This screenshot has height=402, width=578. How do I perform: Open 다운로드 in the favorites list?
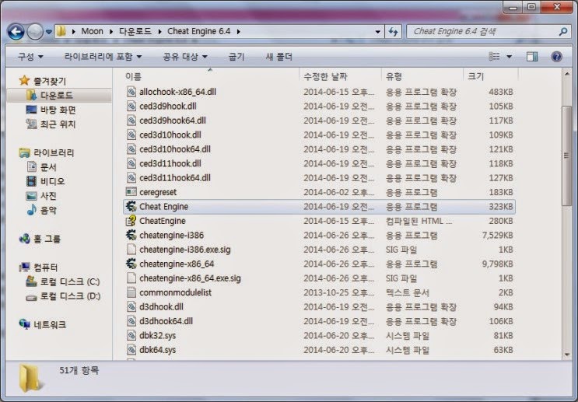(56, 96)
